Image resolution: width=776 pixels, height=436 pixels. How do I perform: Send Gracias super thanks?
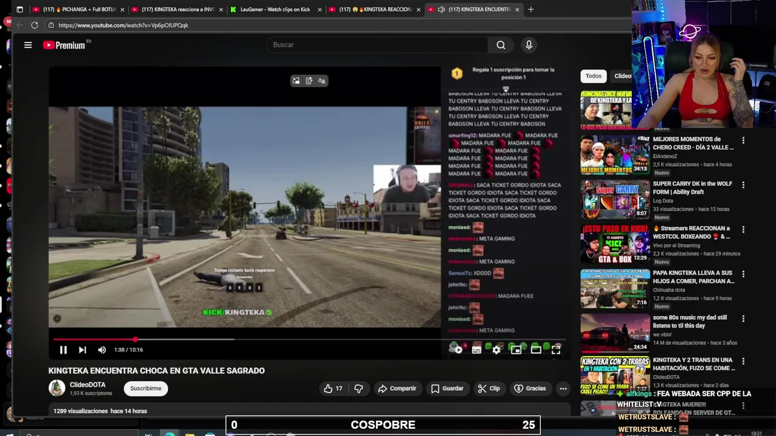click(530, 389)
